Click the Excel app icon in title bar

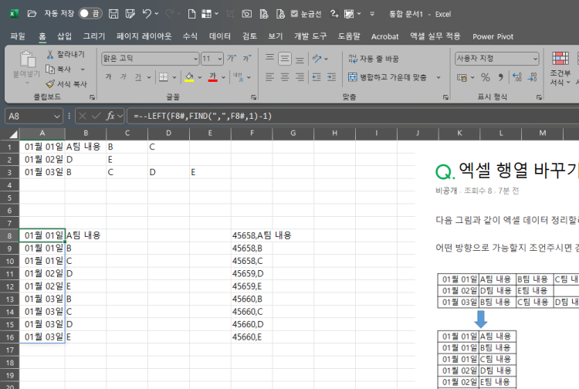(14, 14)
